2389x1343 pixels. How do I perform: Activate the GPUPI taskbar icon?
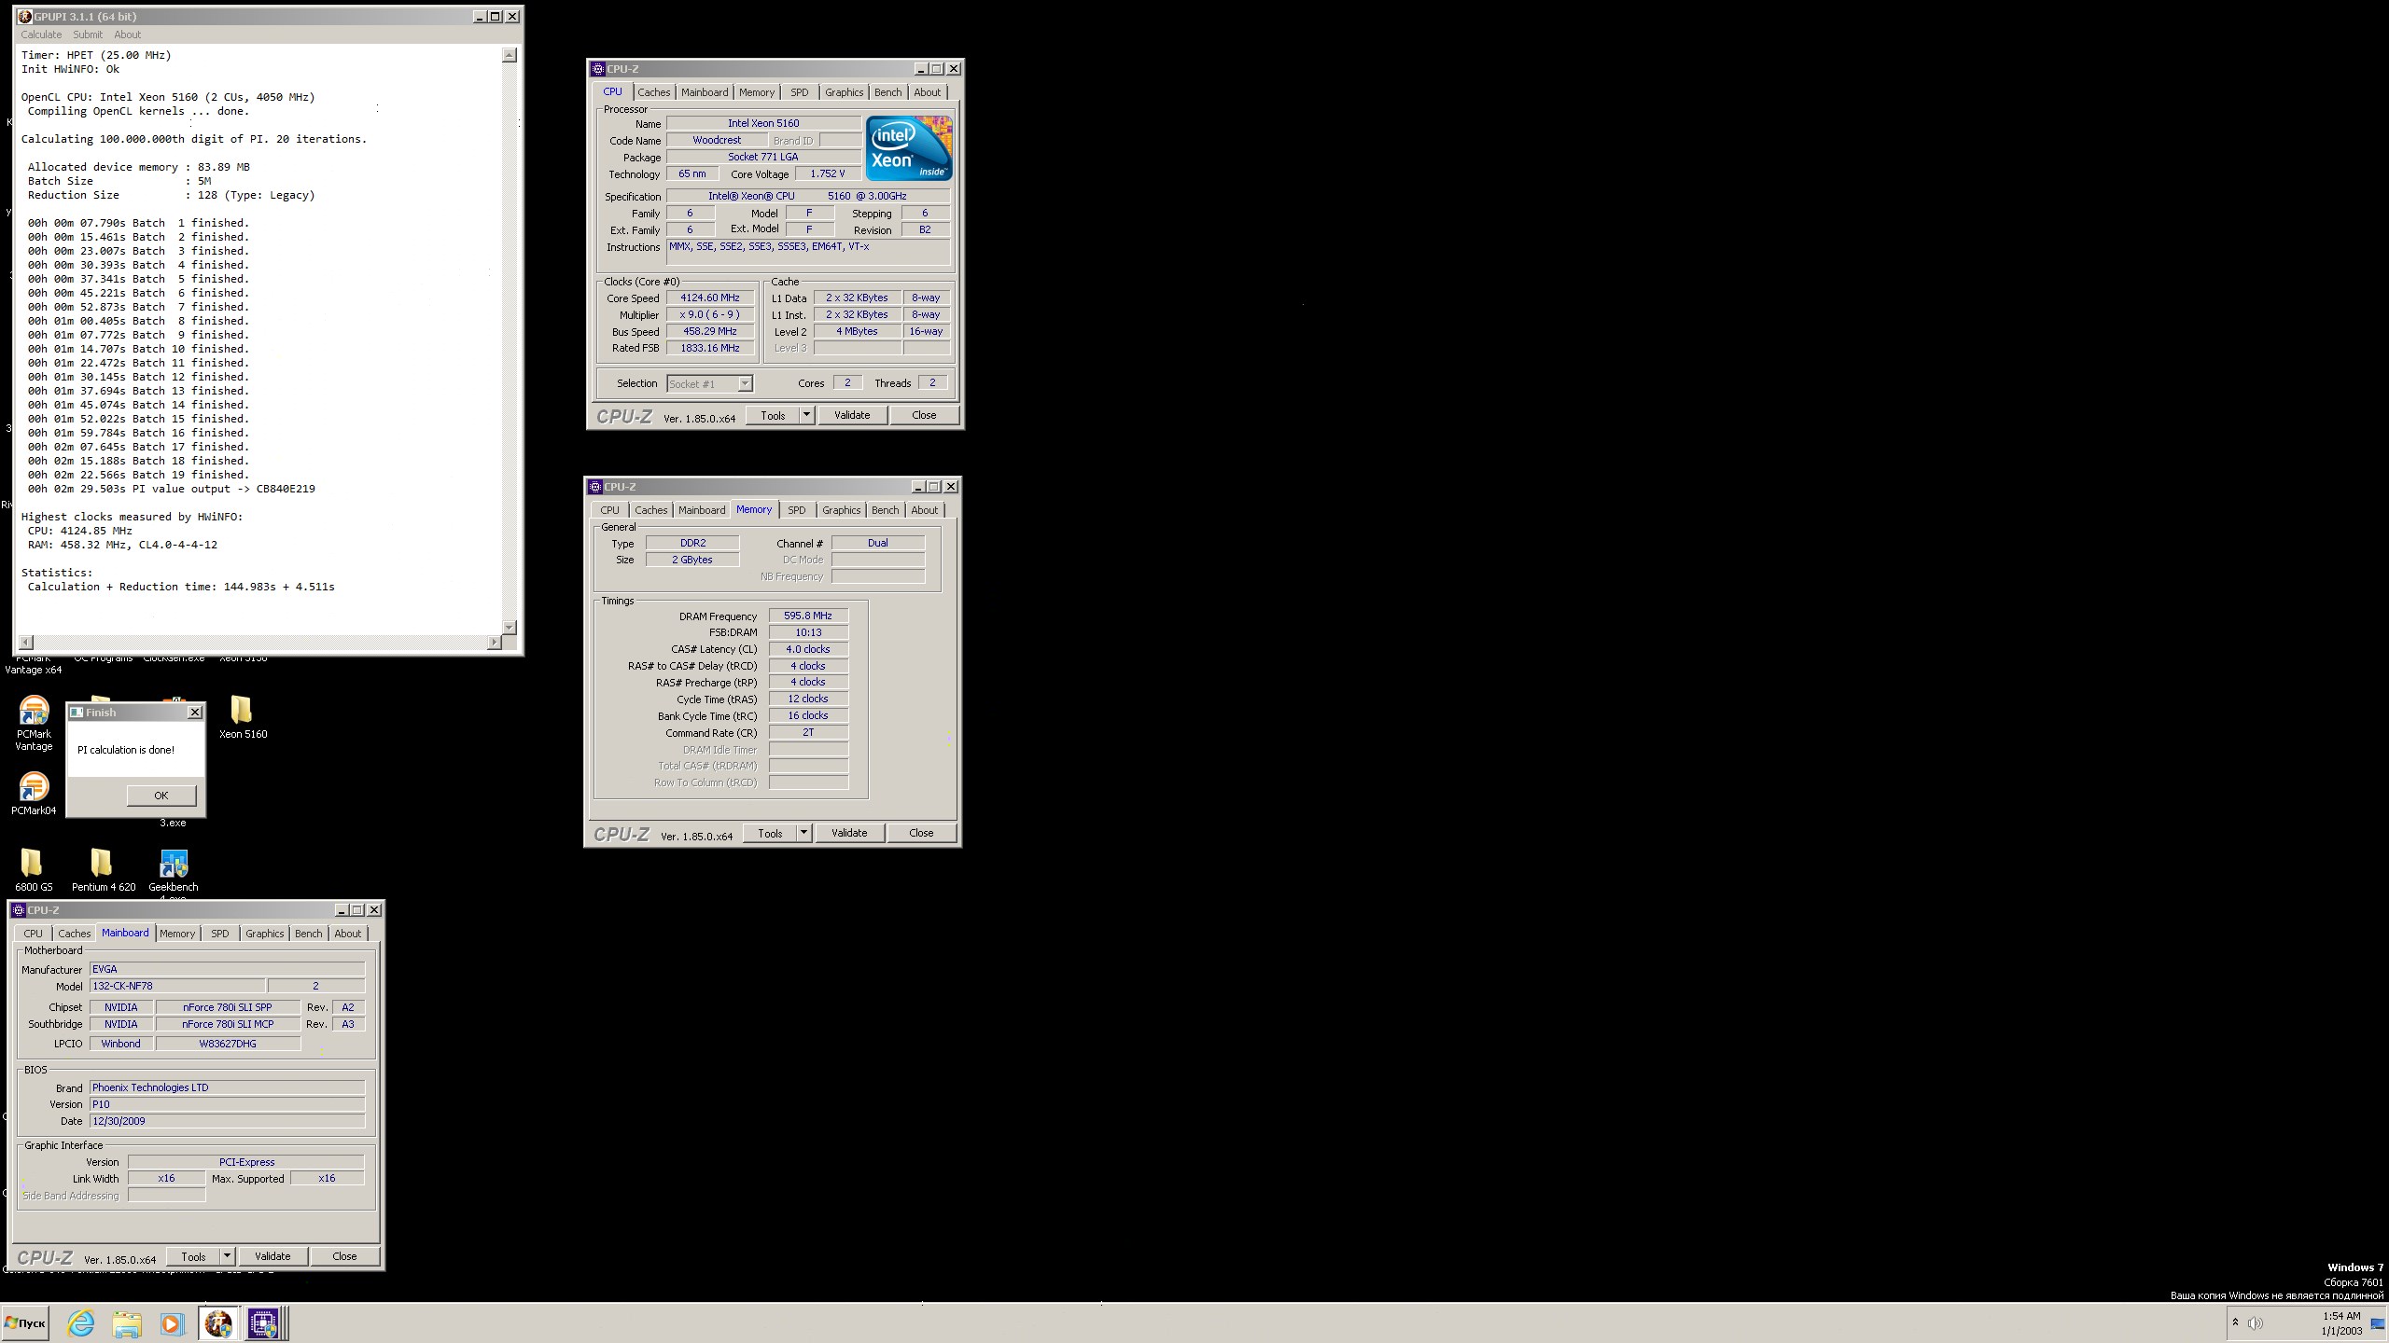(218, 1322)
